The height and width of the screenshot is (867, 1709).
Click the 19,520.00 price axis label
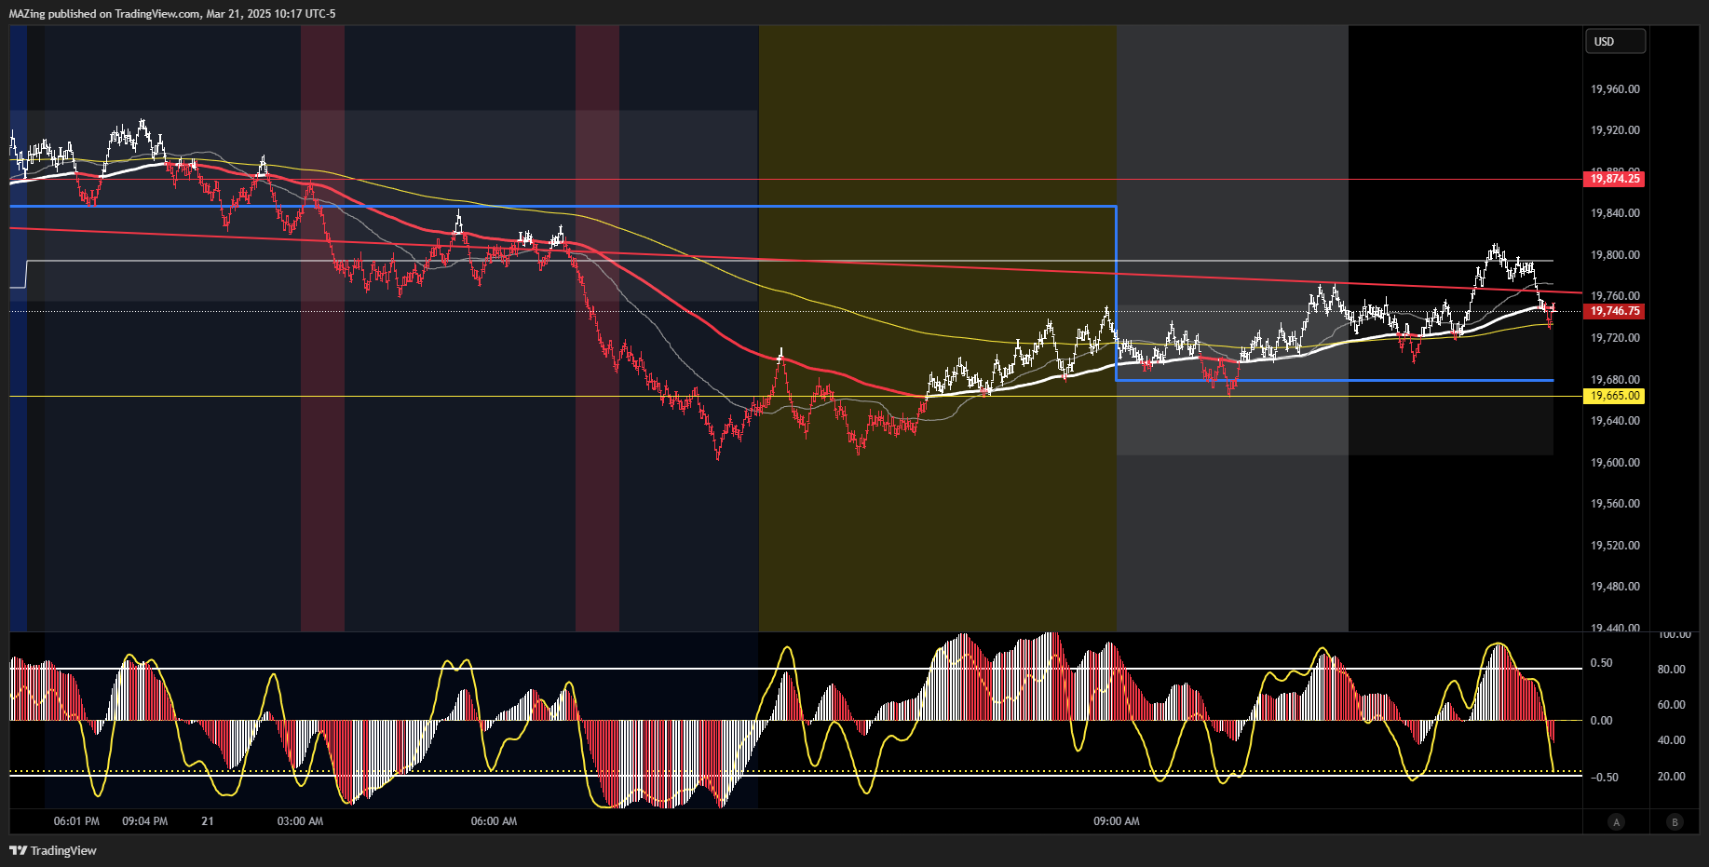(1615, 546)
